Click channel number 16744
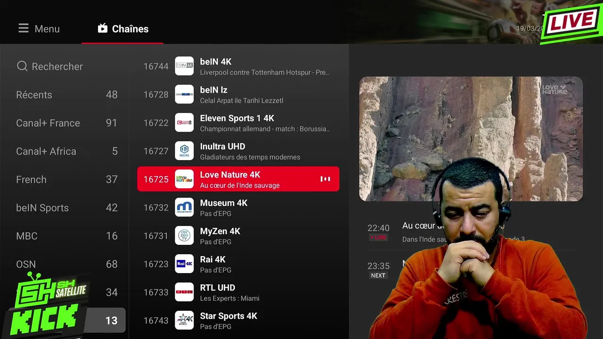 156,66
